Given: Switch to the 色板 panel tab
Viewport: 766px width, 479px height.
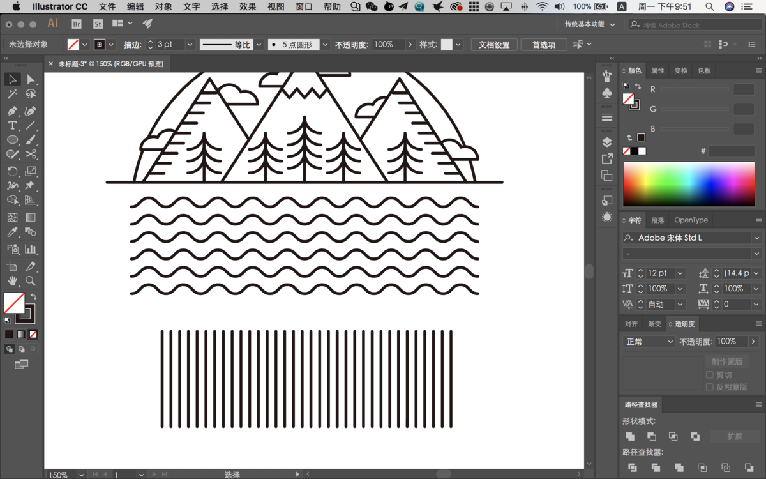Looking at the screenshot, I should (x=704, y=70).
